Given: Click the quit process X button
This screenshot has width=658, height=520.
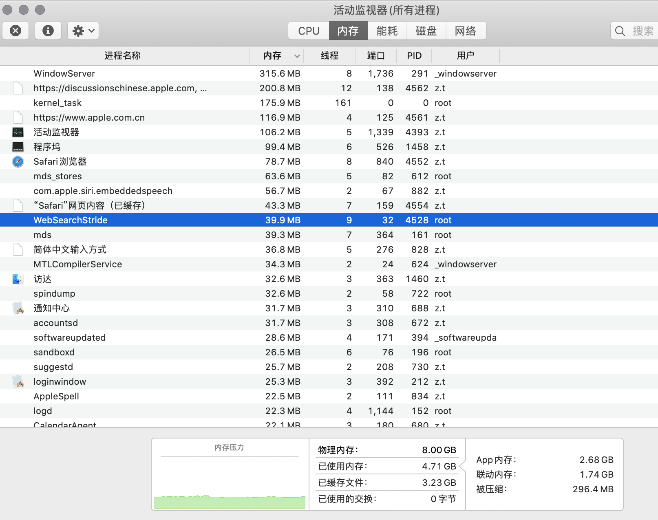Looking at the screenshot, I should click(x=15, y=31).
